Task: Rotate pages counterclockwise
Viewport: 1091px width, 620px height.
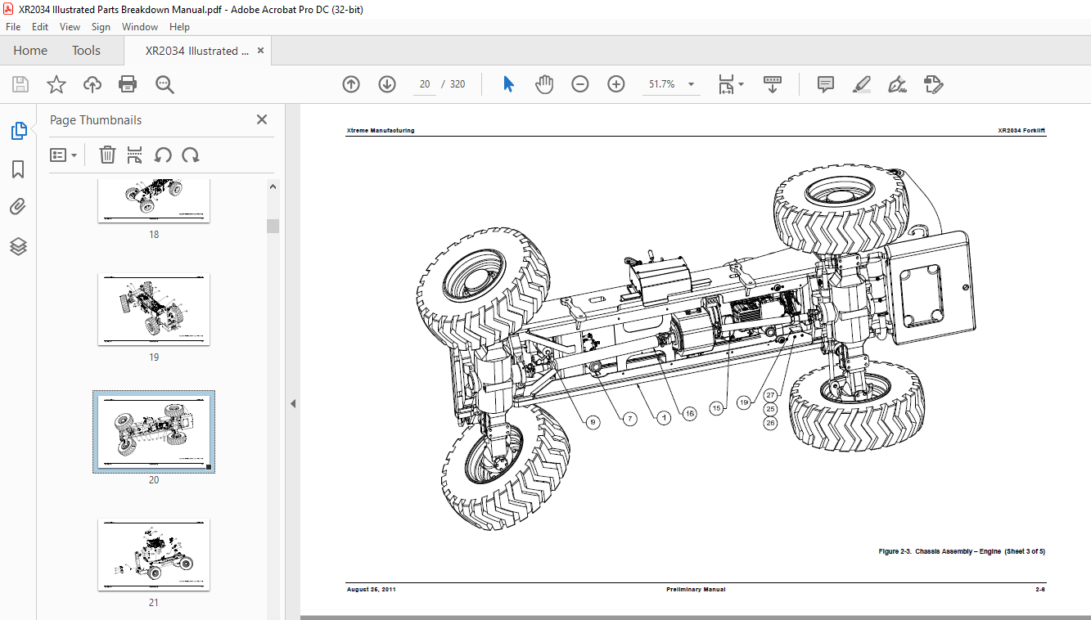Action: [163, 155]
